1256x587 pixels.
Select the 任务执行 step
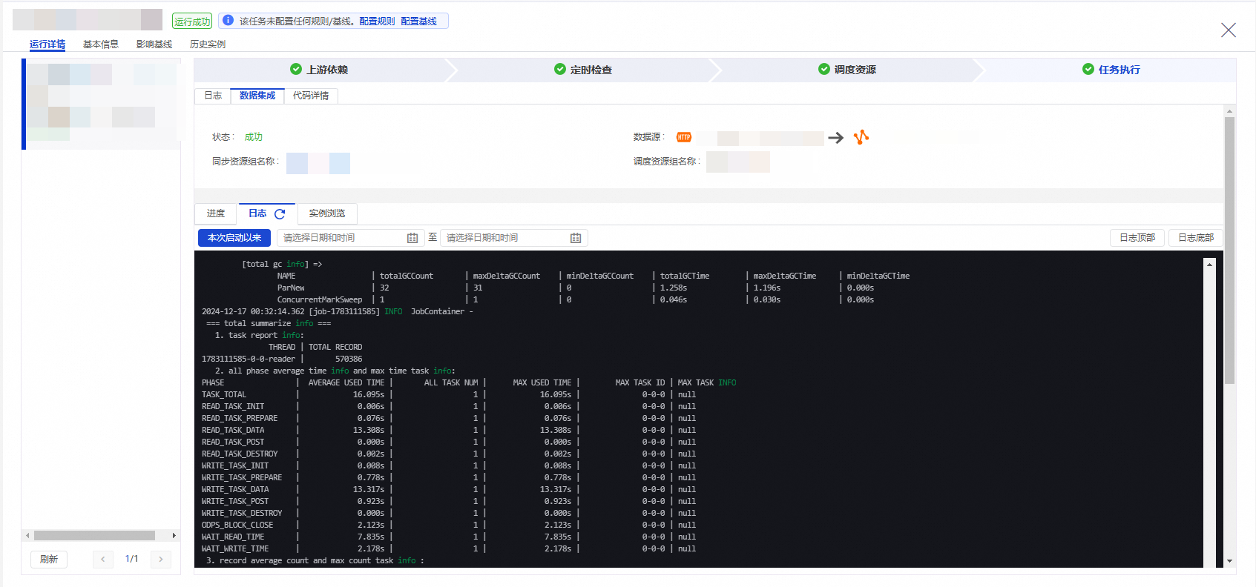tap(1111, 70)
